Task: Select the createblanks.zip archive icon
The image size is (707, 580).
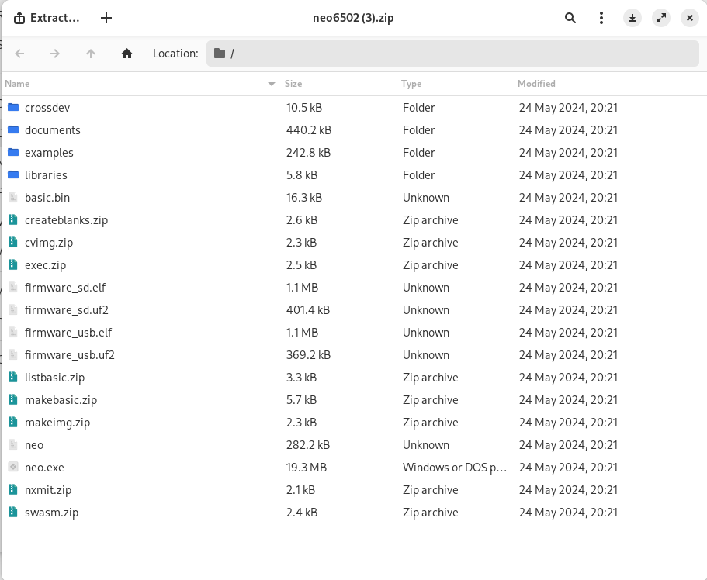Action: (x=13, y=220)
